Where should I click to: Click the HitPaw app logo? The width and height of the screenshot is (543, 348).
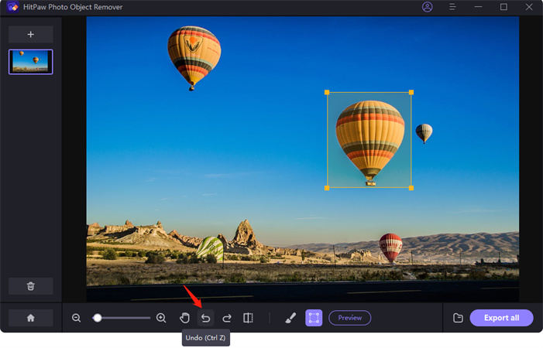click(x=13, y=7)
